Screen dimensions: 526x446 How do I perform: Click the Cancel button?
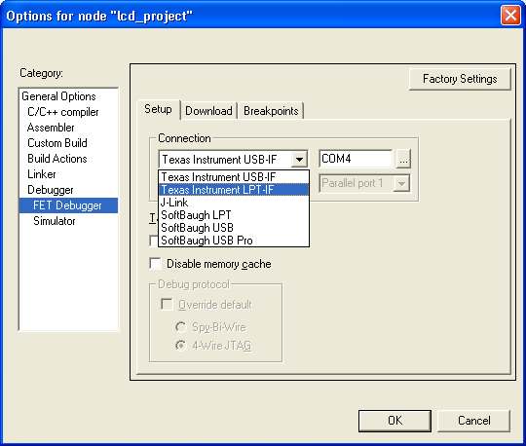click(474, 421)
